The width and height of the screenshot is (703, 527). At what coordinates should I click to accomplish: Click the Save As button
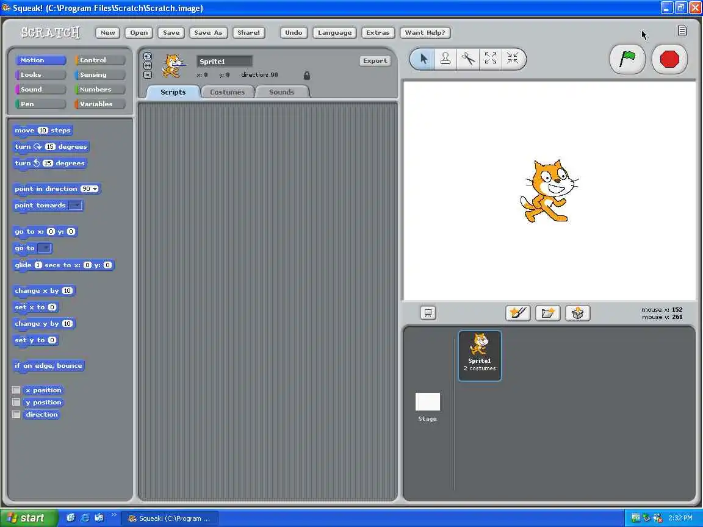coord(208,33)
